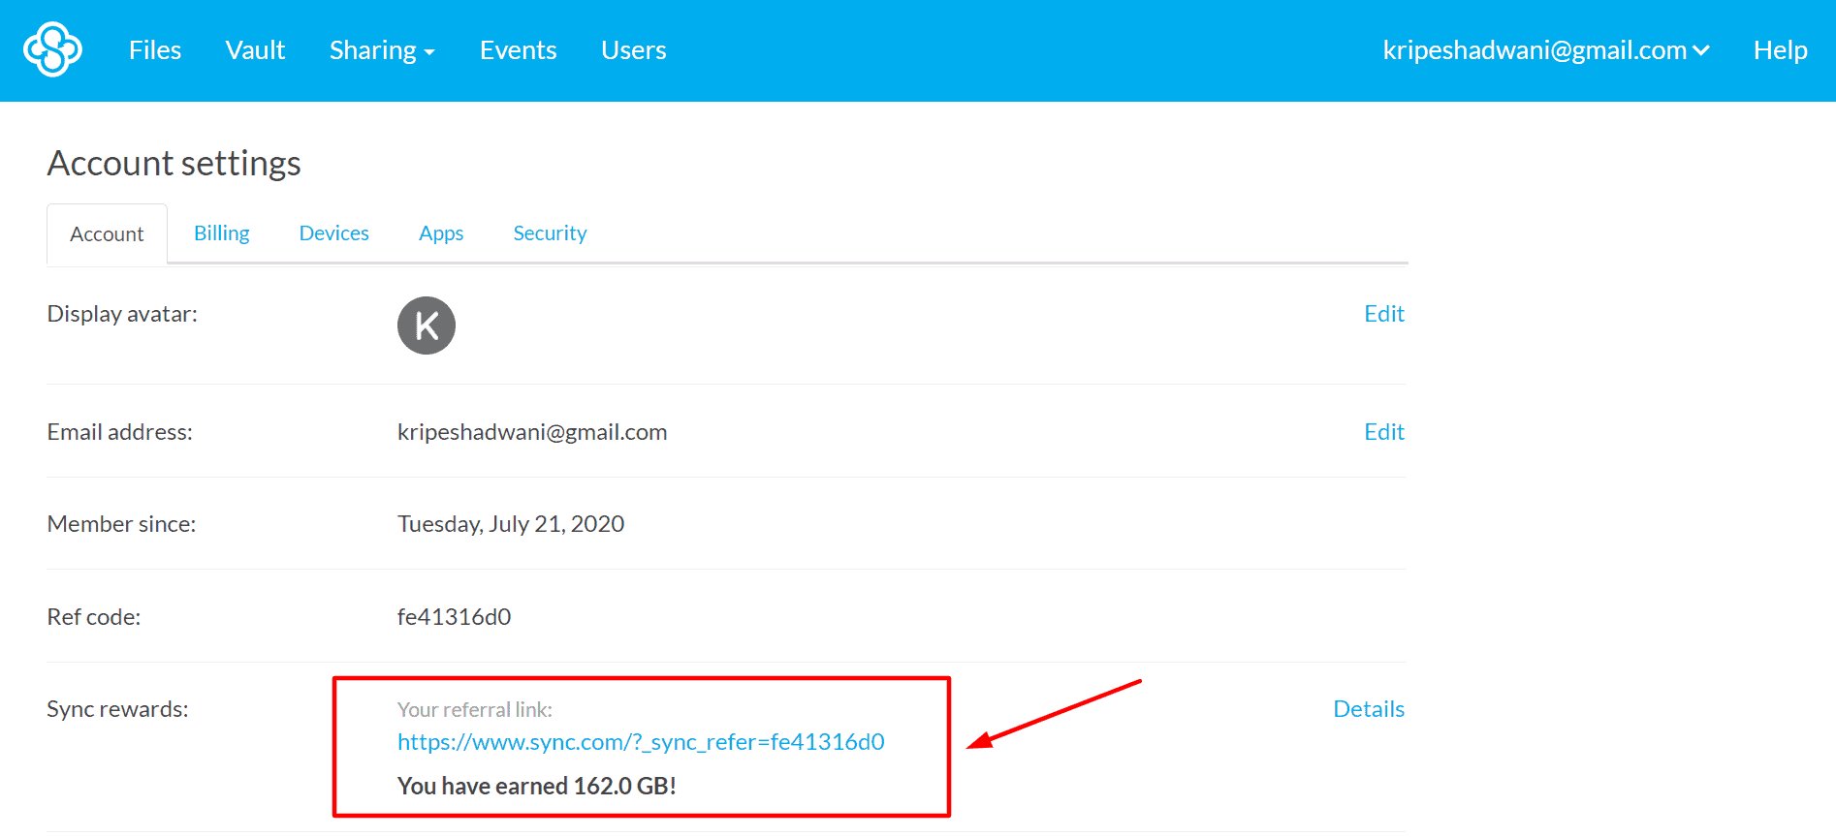Click the email address value in settings
The image size is (1836, 837).
[532, 432]
